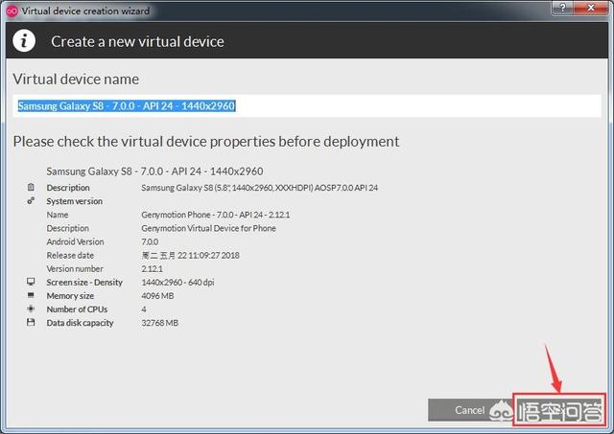Click the 'Android Version' label
The image size is (614, 434).
pyautogui.click(x=75, y=242)
